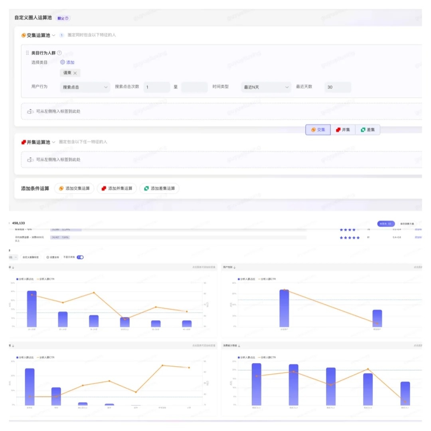The height and width of the screenshot is (431, 431).
Task: Click the 设置坐标 gear button
Action: pos(53,257)
